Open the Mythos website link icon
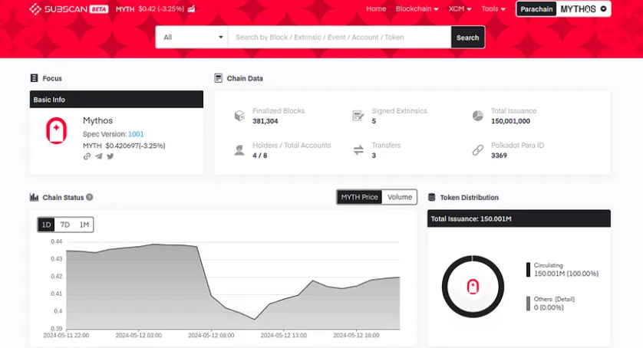 click(87, 156)
